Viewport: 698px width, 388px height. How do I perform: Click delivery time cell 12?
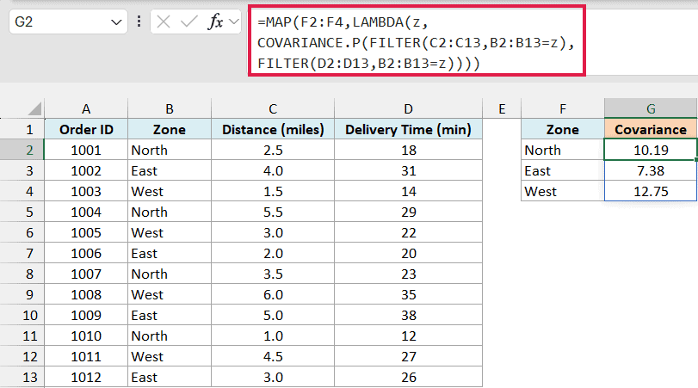pyautogui.click(x=408, y=336)
